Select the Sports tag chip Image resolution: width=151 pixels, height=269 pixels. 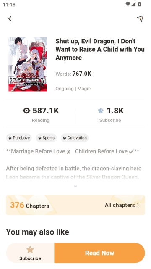[46, 138]
